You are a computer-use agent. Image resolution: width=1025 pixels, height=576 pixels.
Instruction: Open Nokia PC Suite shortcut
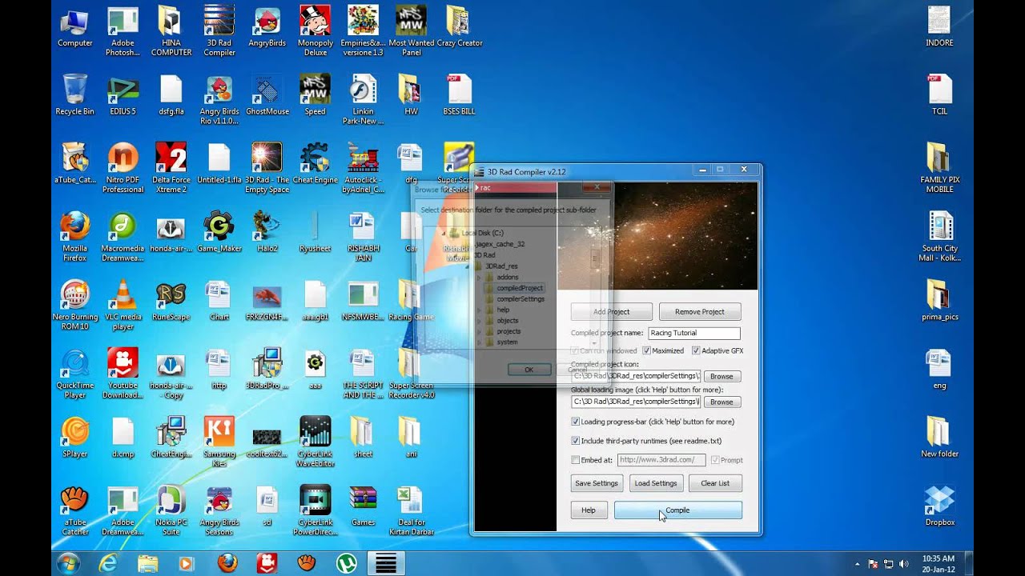coord(171,511)
